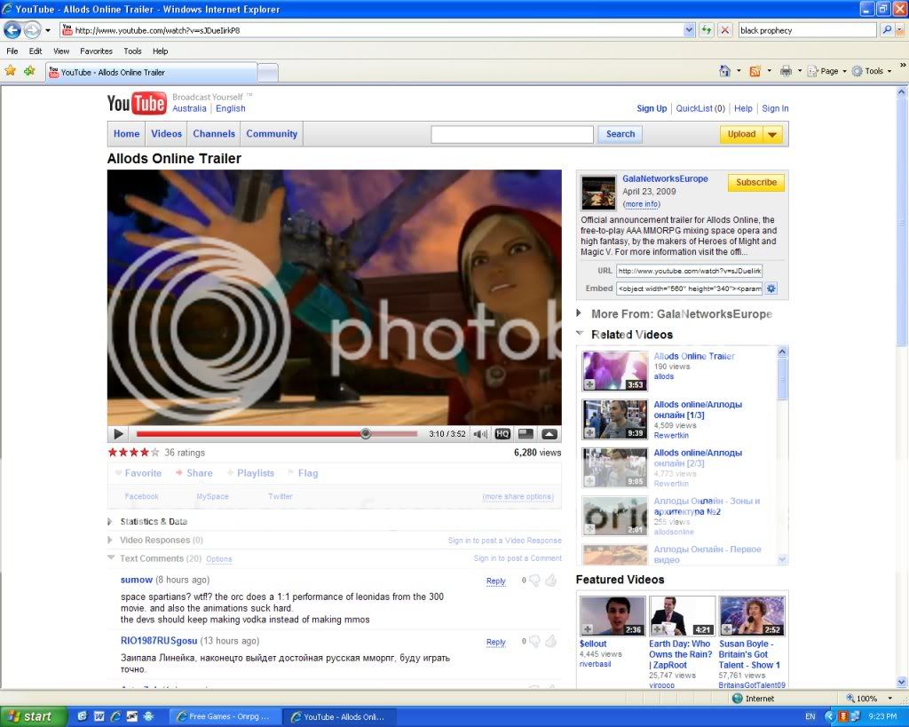
Task: Toggle the video player size icon
Action: (x=526, y=434)
